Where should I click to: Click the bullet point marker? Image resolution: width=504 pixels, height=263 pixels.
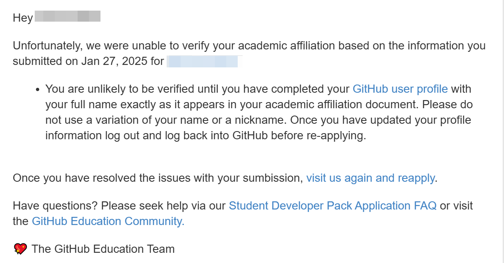tap(38, 89)
